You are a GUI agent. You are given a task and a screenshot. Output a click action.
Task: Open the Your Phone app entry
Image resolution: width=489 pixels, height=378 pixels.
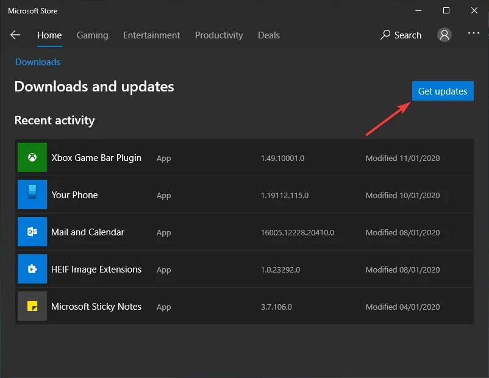(74, 195)
